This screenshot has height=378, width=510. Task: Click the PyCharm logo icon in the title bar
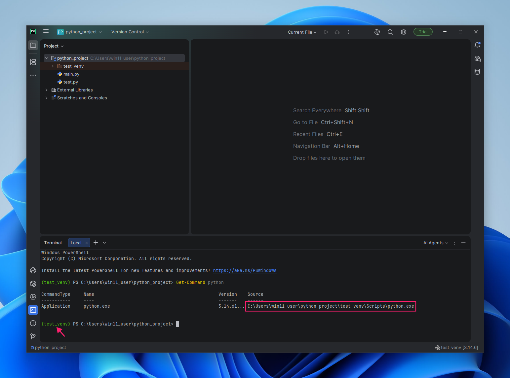33,32
